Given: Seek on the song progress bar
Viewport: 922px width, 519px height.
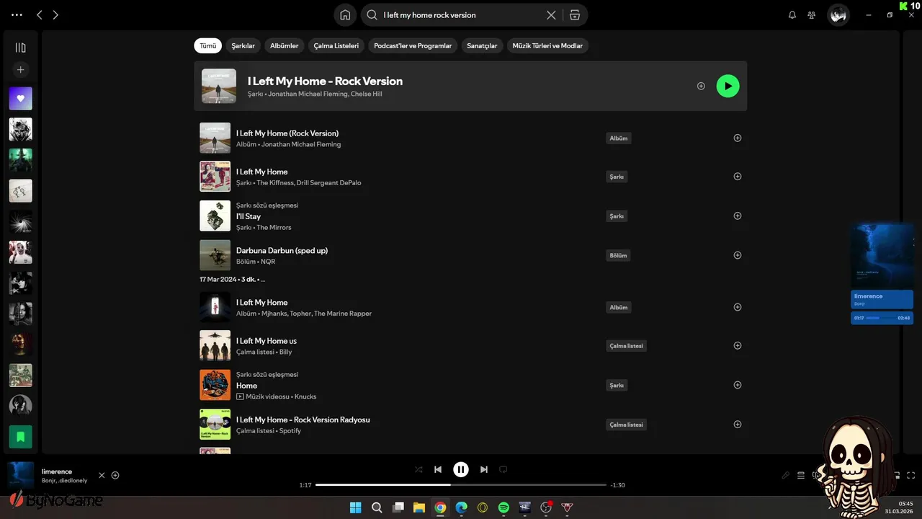Looking at the screenshot, I should click(x=461, y=485).
